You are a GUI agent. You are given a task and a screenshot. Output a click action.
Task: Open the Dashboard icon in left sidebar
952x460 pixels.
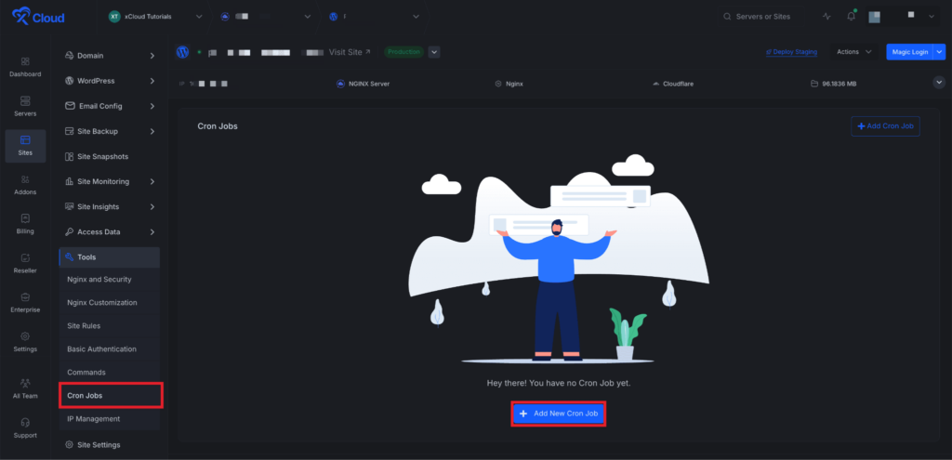tap(25, 66)
